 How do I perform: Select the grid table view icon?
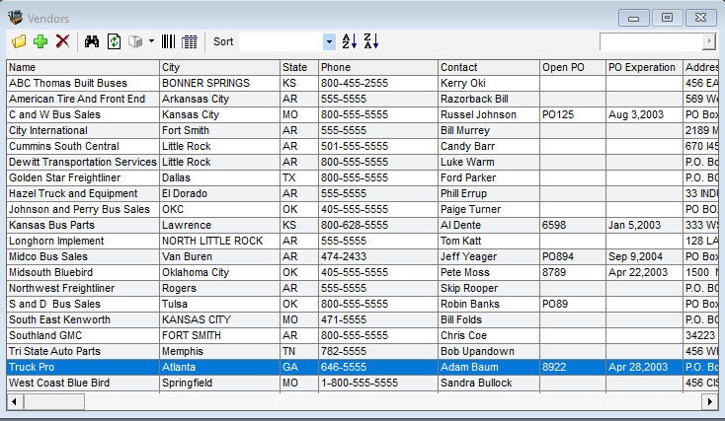pos(189,41)
